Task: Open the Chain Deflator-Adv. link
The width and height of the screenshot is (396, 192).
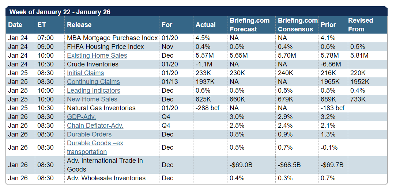Action: [x=95, y=126]
